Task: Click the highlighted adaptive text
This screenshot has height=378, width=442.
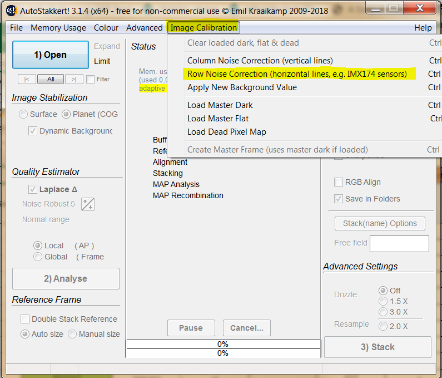Action: coord(152,89)
